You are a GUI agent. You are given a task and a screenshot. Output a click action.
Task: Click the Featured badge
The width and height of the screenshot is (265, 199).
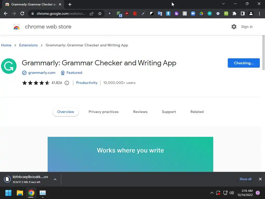point(71,73)
